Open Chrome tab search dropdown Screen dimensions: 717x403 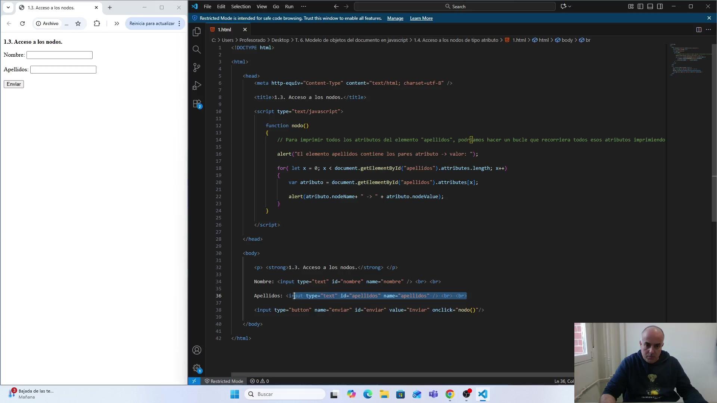click(x=8, y=7)
